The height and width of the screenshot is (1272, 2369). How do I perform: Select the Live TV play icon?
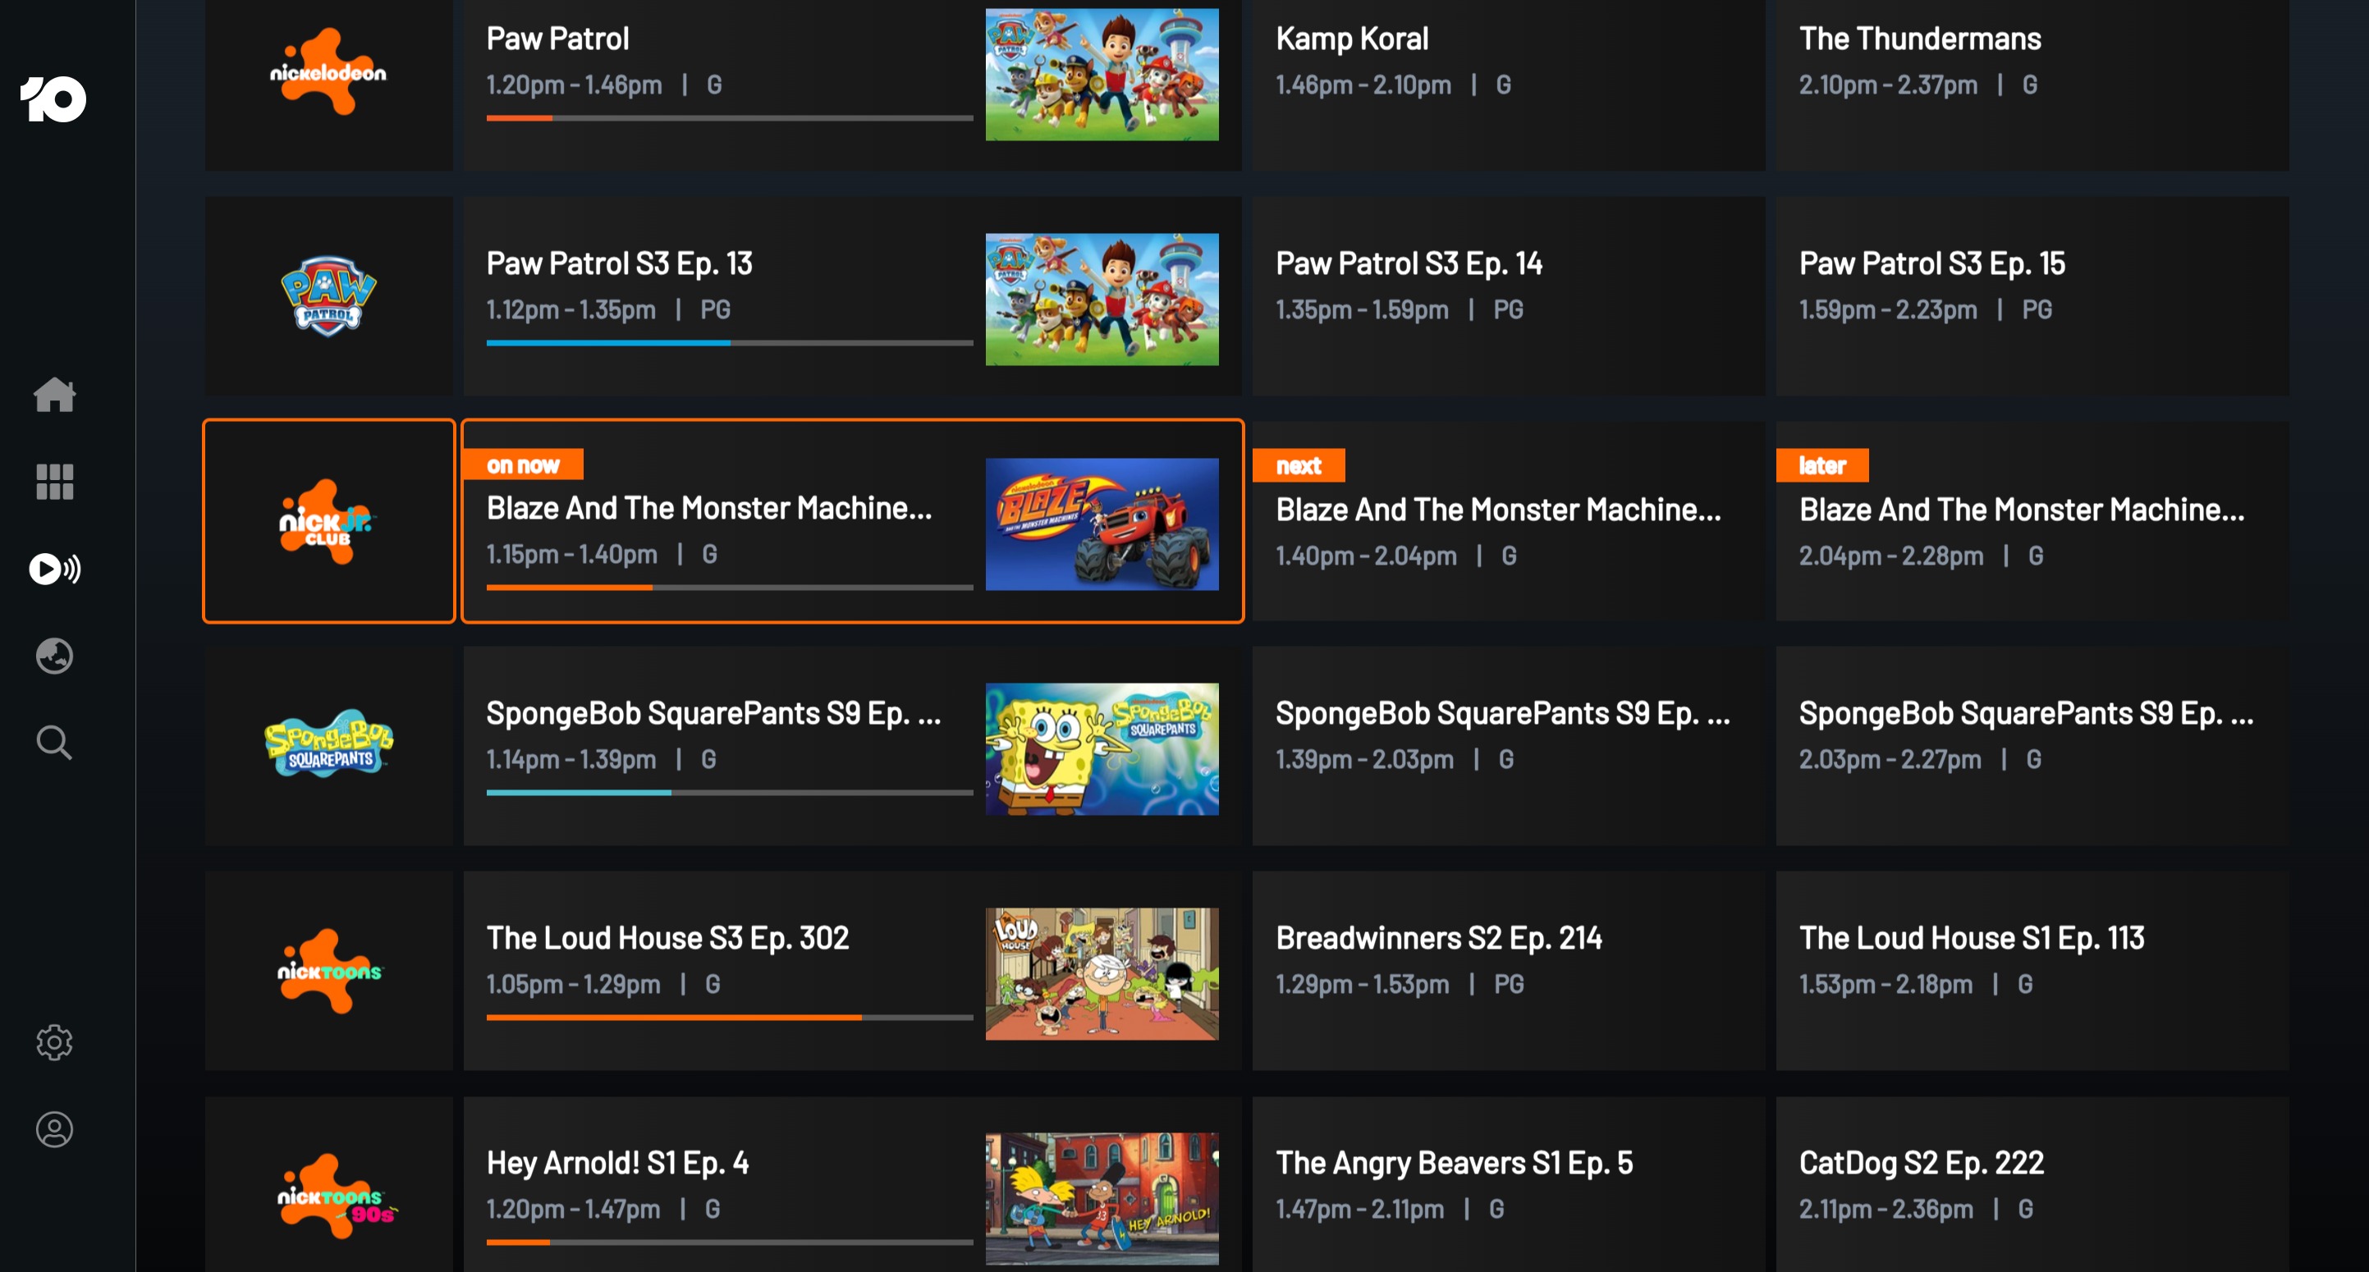click(54, 569)
